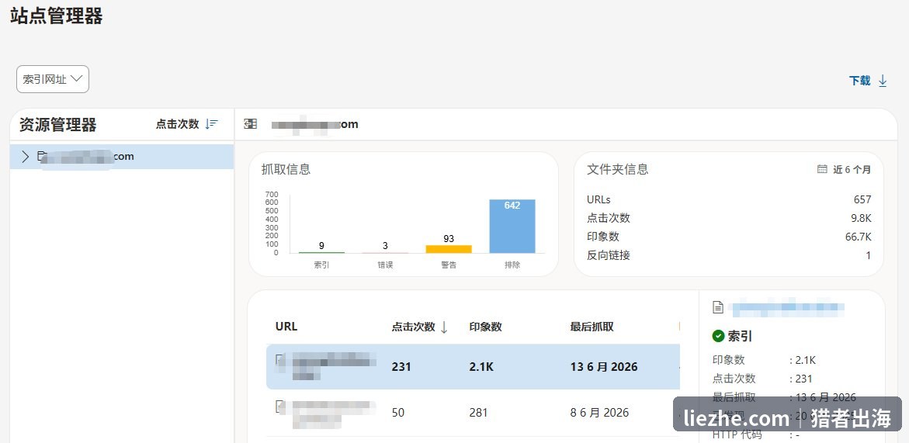Sort table by 印象数 column header

tap(486, 327)
